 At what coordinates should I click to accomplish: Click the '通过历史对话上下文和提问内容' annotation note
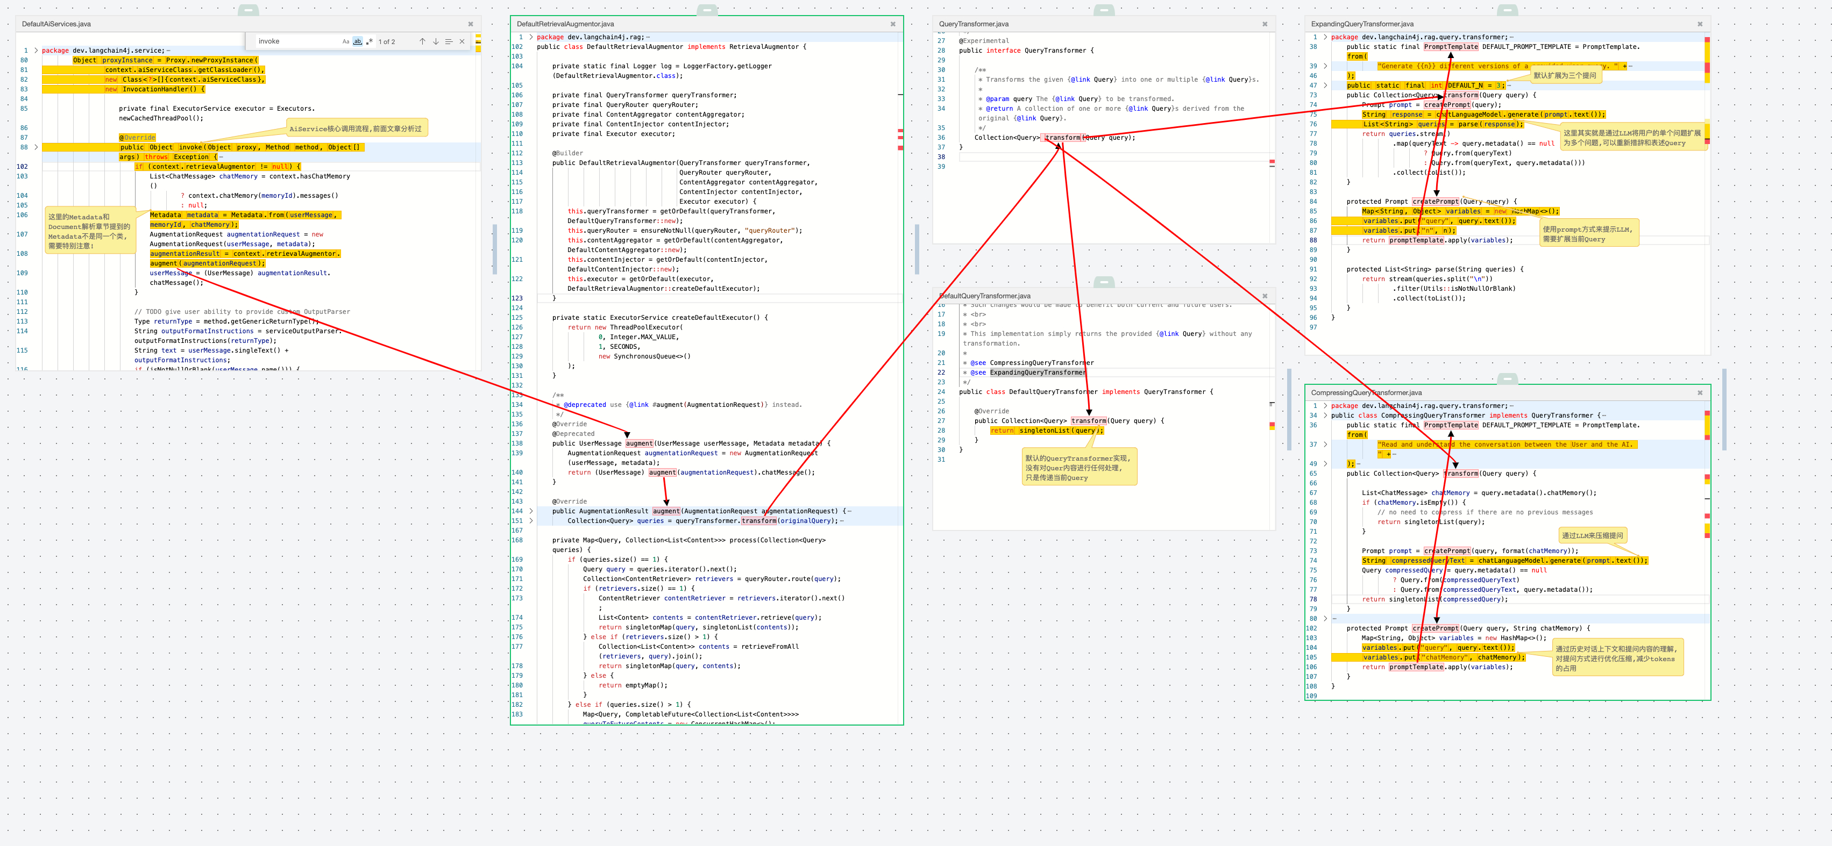1617,657
